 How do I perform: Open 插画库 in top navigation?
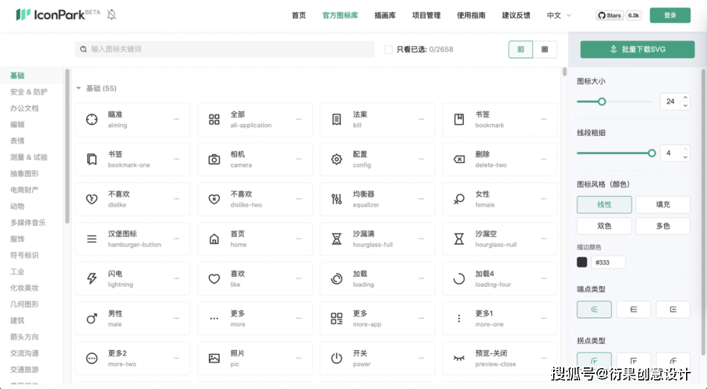point(385,15)
